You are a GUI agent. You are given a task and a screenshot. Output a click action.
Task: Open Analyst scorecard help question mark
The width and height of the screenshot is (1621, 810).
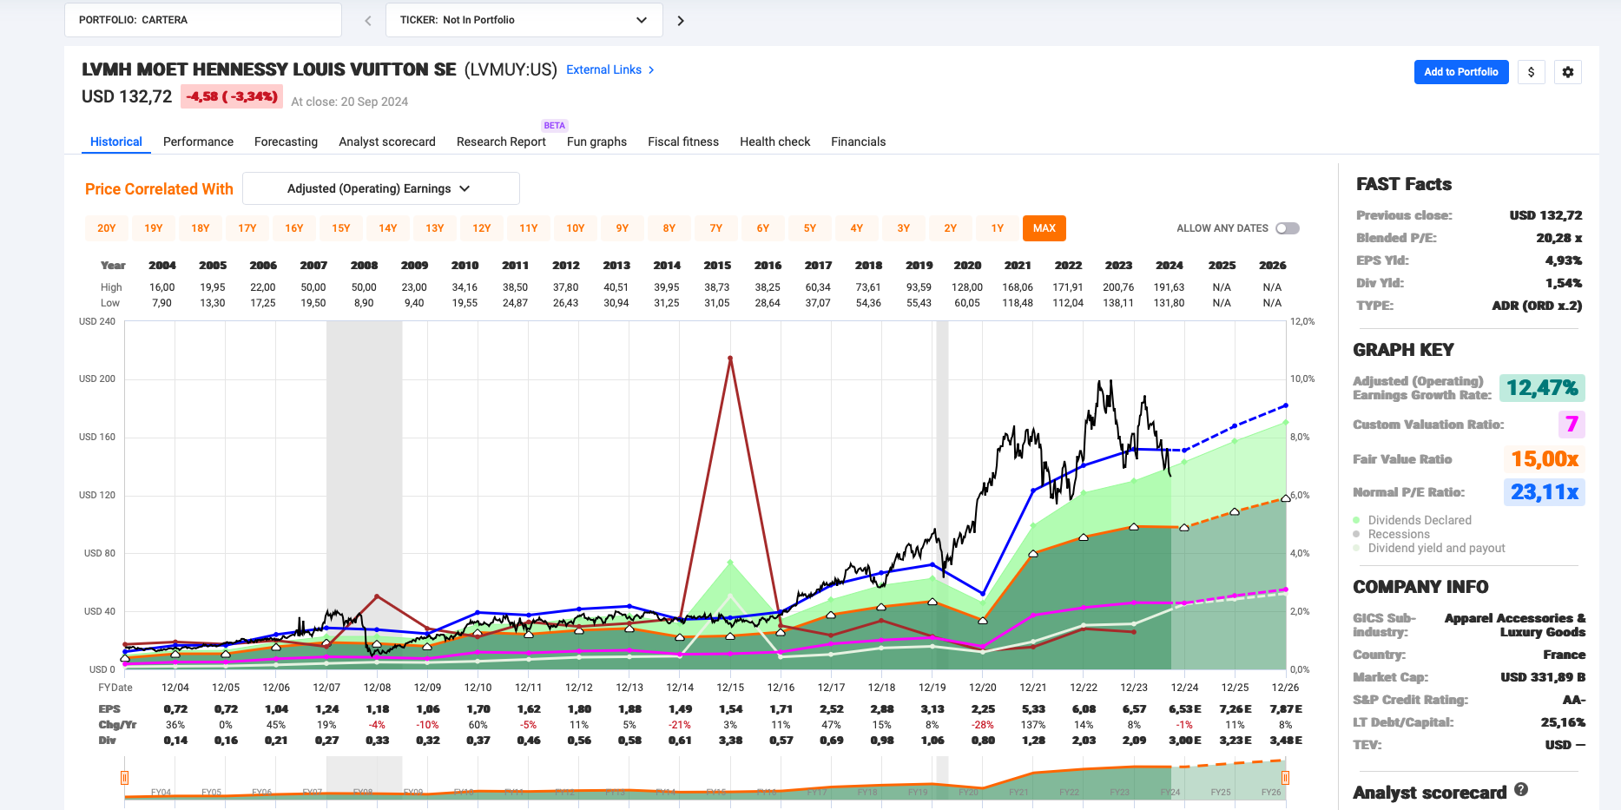click(1521, 789)
